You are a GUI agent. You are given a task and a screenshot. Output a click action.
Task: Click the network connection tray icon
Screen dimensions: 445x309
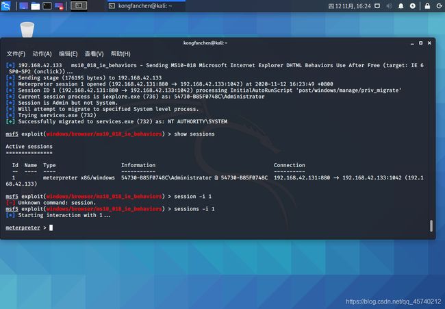(x=377, y=6)
